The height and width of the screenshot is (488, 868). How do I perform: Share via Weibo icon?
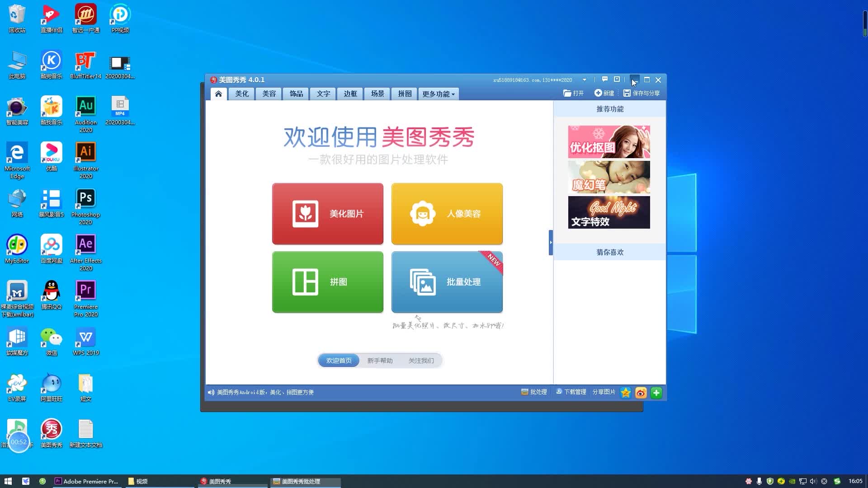641,393
